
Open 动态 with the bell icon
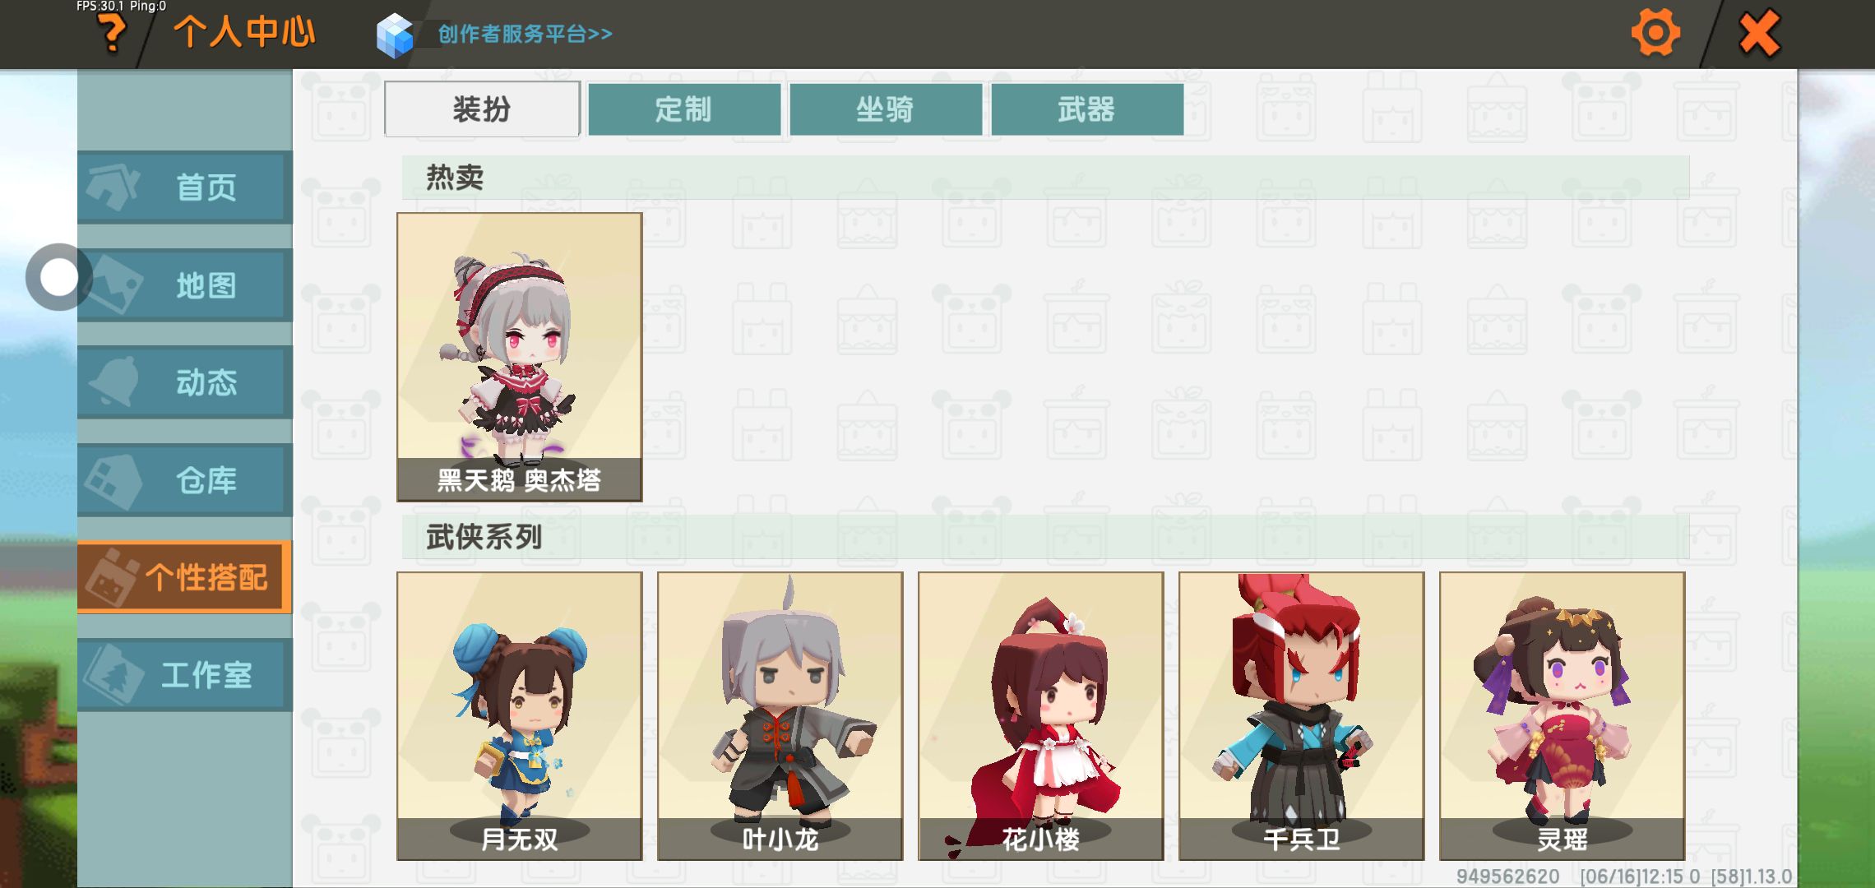tap(185, 382)
